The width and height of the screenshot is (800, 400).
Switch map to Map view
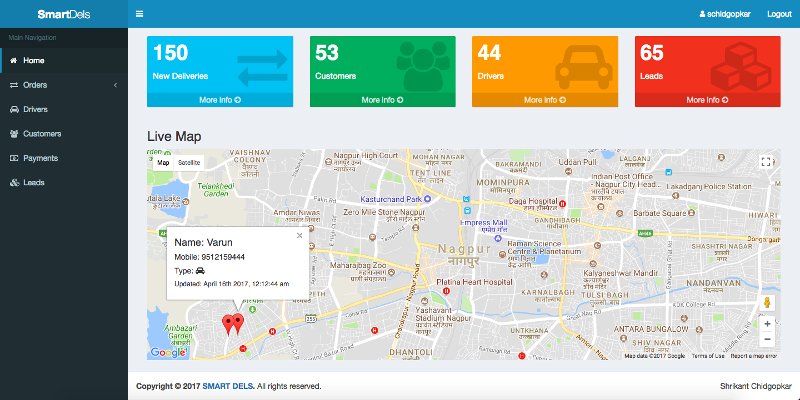coord(163,163)
